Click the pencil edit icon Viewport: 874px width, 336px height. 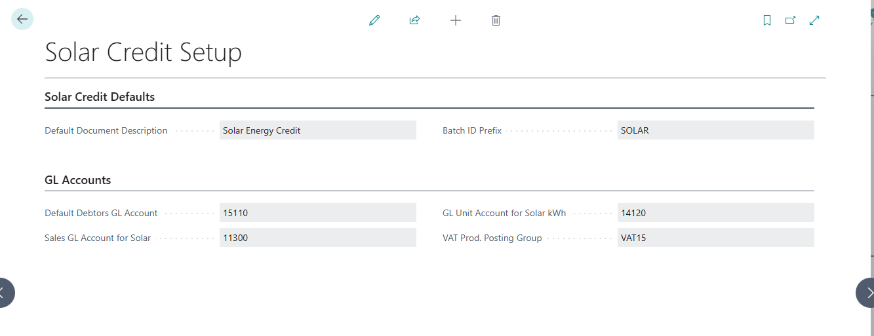pos(374,20)
